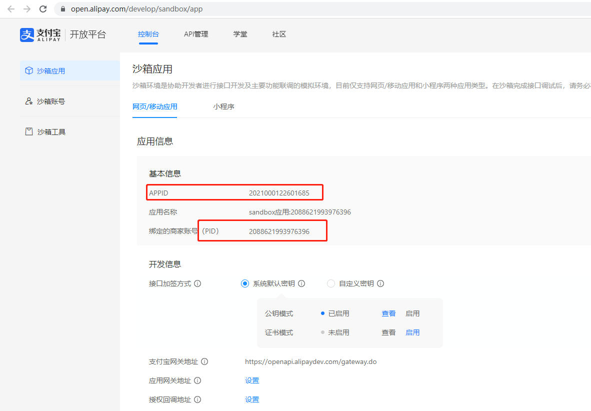
Task: Click the lock icon in address bar
Action: pos(63,8)
